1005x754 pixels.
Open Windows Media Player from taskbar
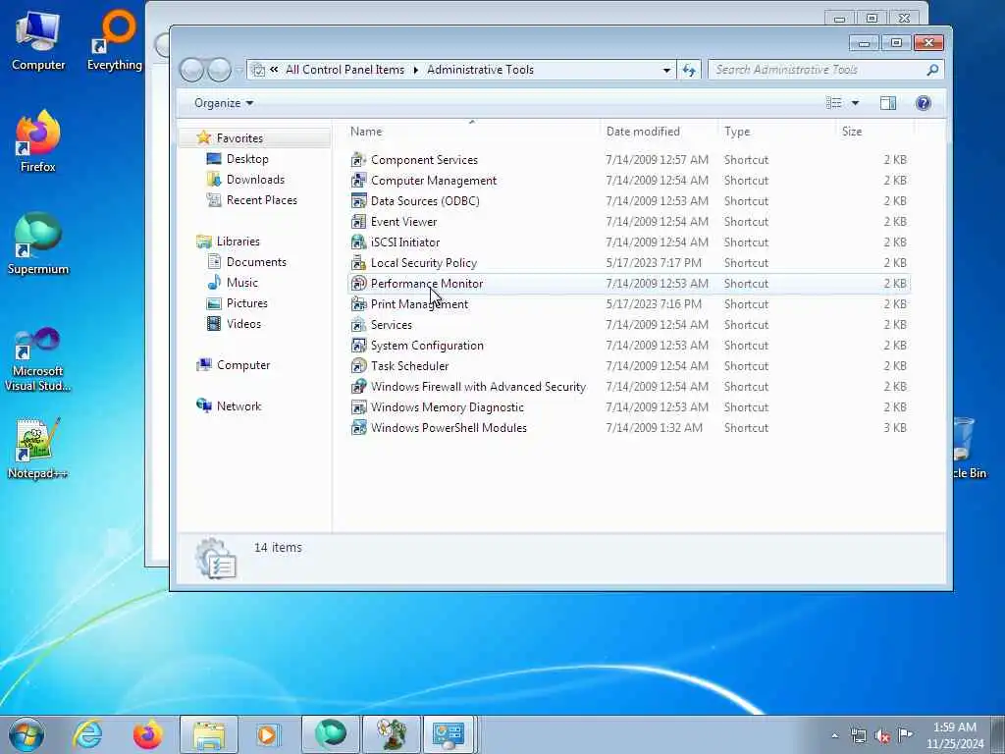click(x=267, y=734)
